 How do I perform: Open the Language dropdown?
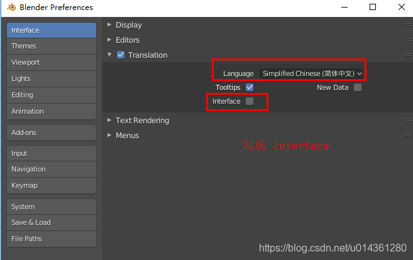[x=311, y=73]
